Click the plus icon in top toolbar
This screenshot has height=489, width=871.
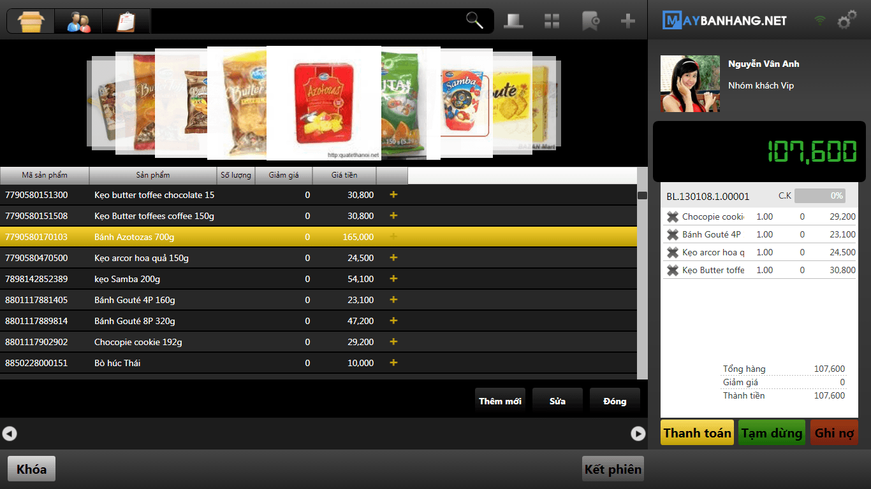click(x=628, y=21)
